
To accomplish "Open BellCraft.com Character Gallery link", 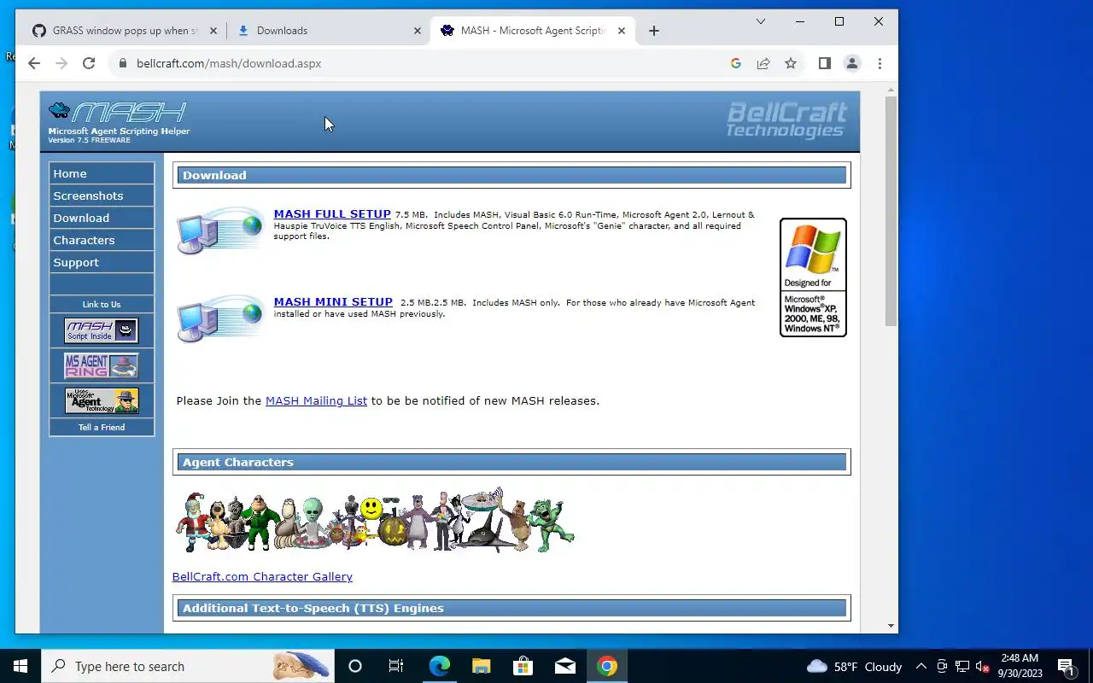I will (x=262, y=576).
